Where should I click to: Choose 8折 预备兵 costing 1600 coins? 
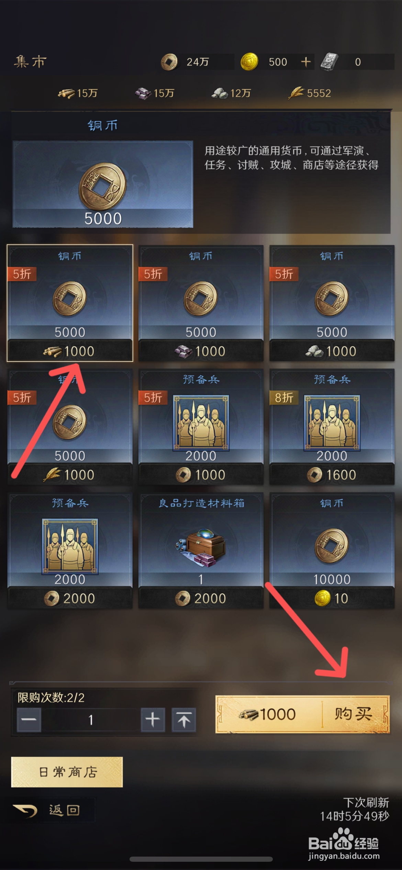(332, 426)
